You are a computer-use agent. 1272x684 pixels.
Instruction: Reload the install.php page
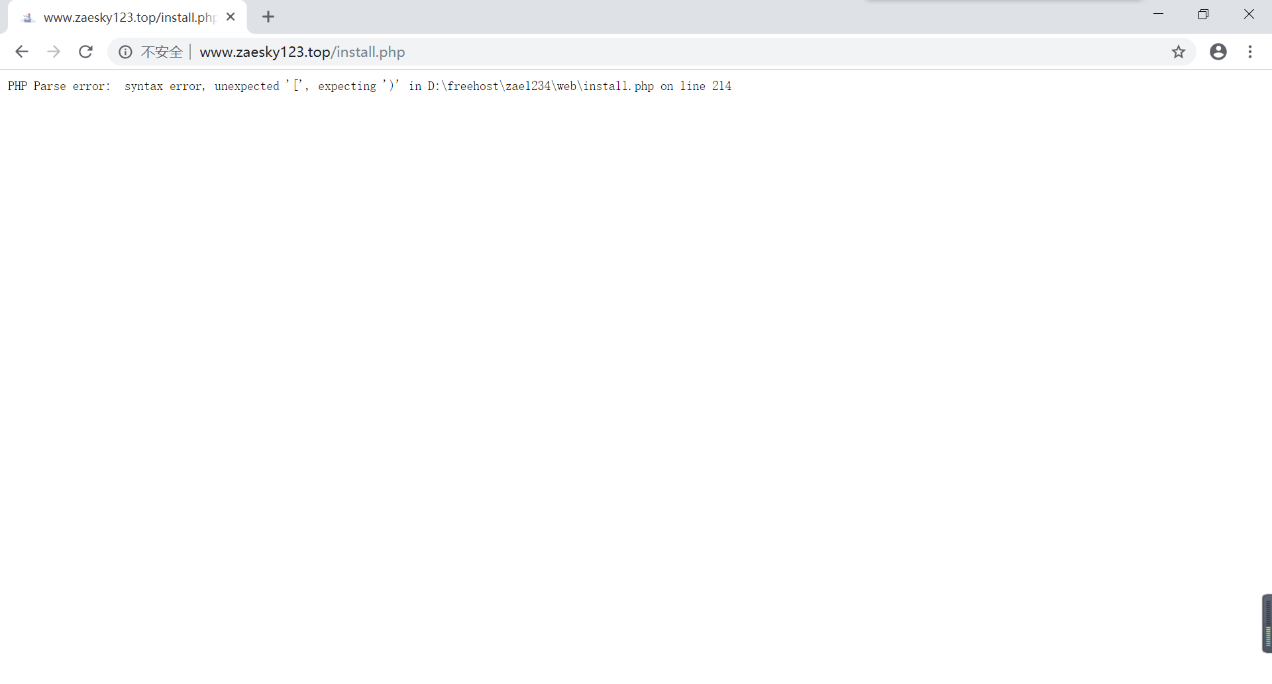click(85, 52)
